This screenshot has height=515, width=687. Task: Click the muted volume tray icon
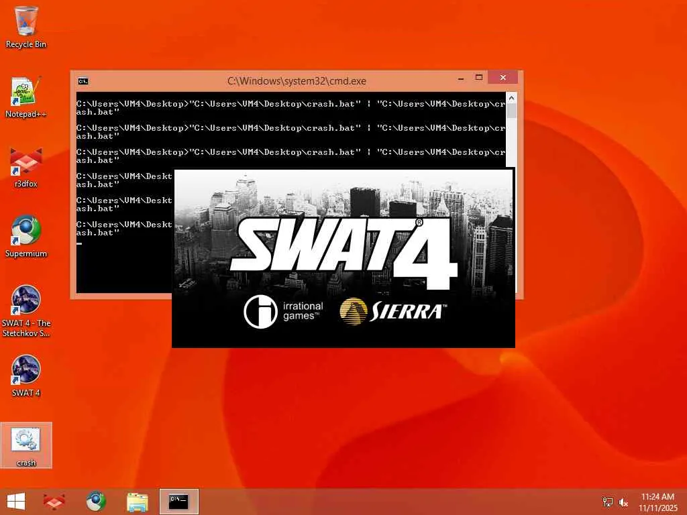coord(623,502)
